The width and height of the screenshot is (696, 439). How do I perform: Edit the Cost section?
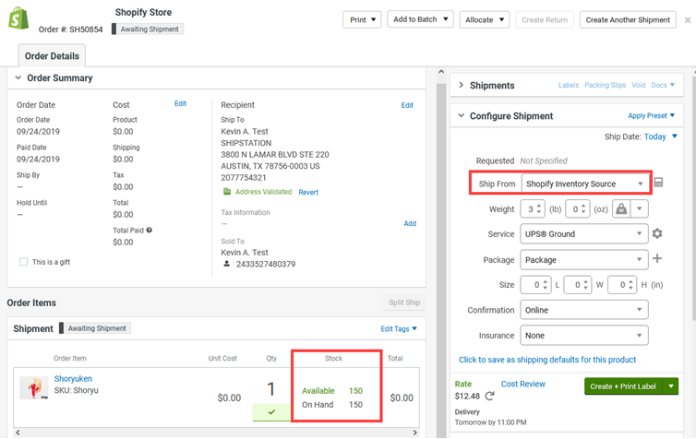click(x=180, y=103)
